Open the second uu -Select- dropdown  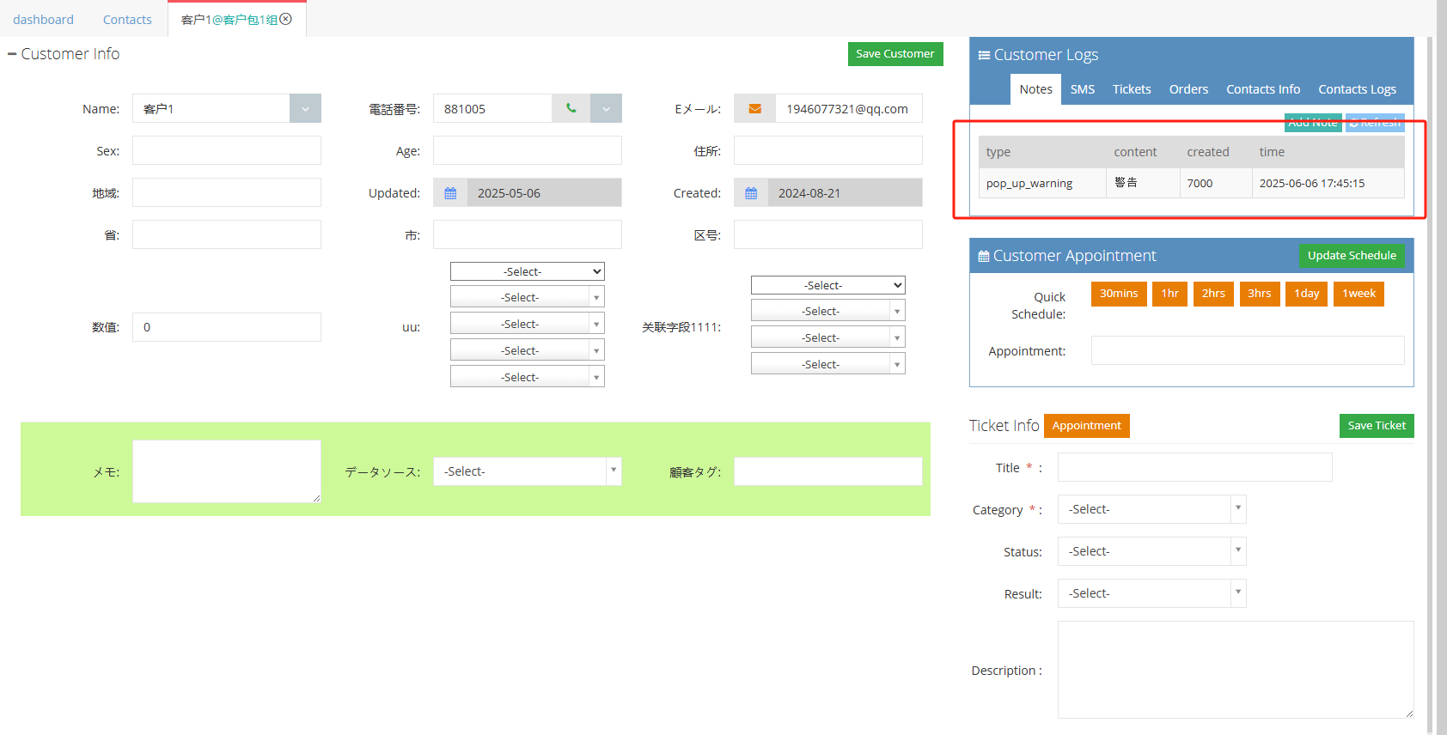pos(527,297)
